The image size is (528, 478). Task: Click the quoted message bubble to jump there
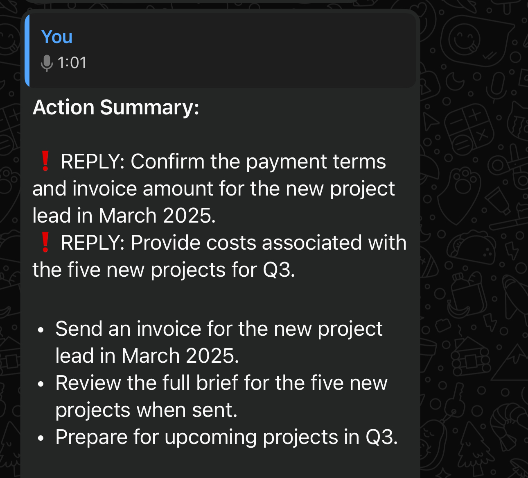click(221, 50)
